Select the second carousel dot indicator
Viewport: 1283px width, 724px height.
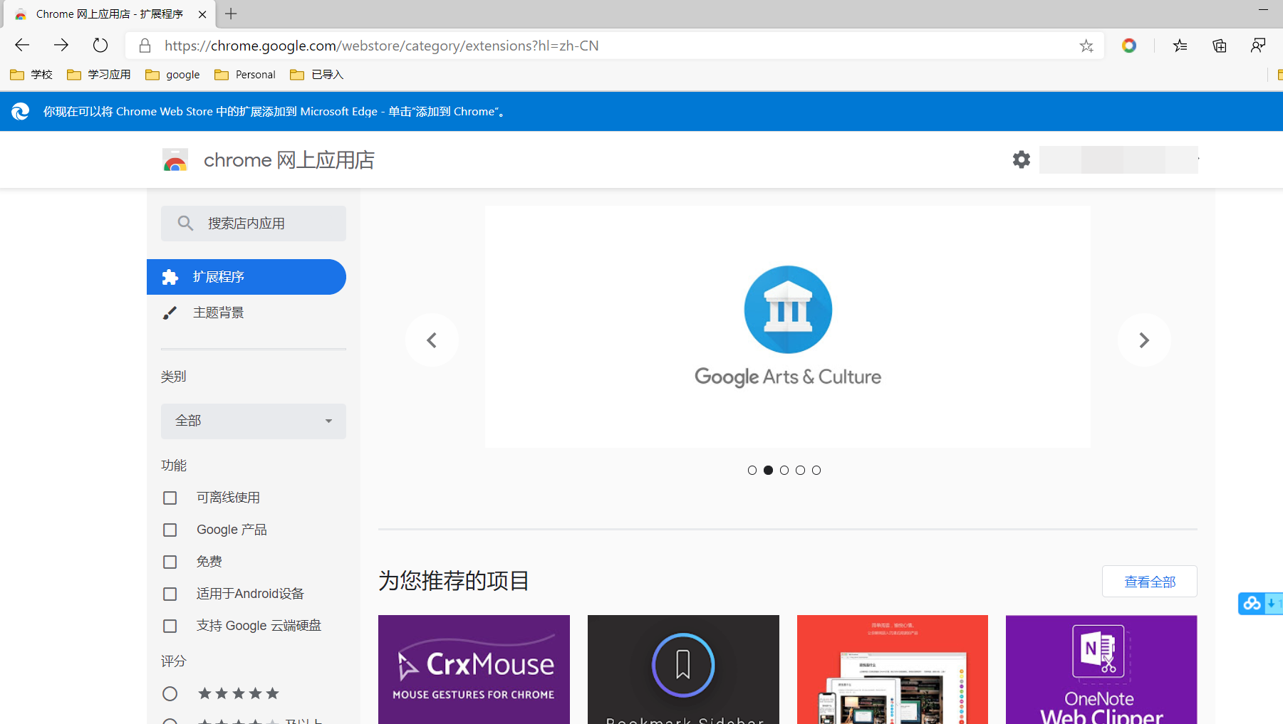[768, 470]
